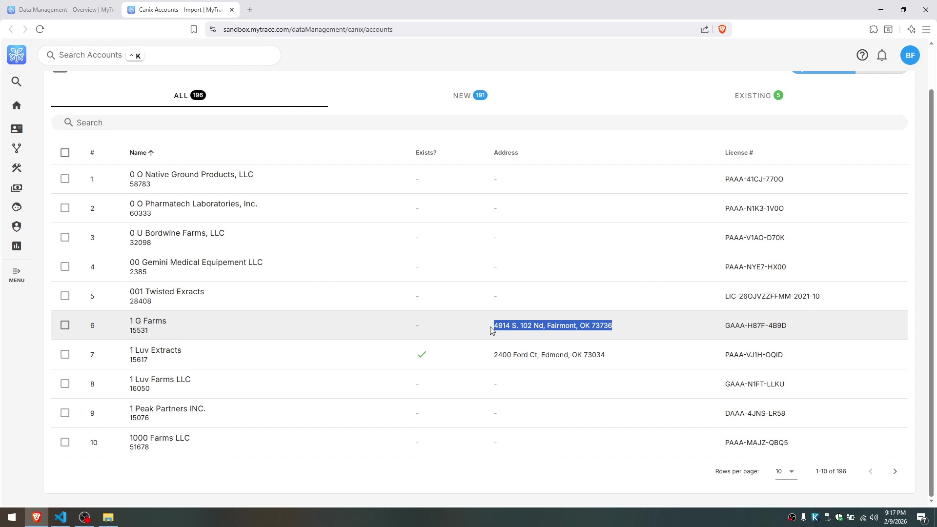Switch to the EXISTING 5 tab

(758, 96)
